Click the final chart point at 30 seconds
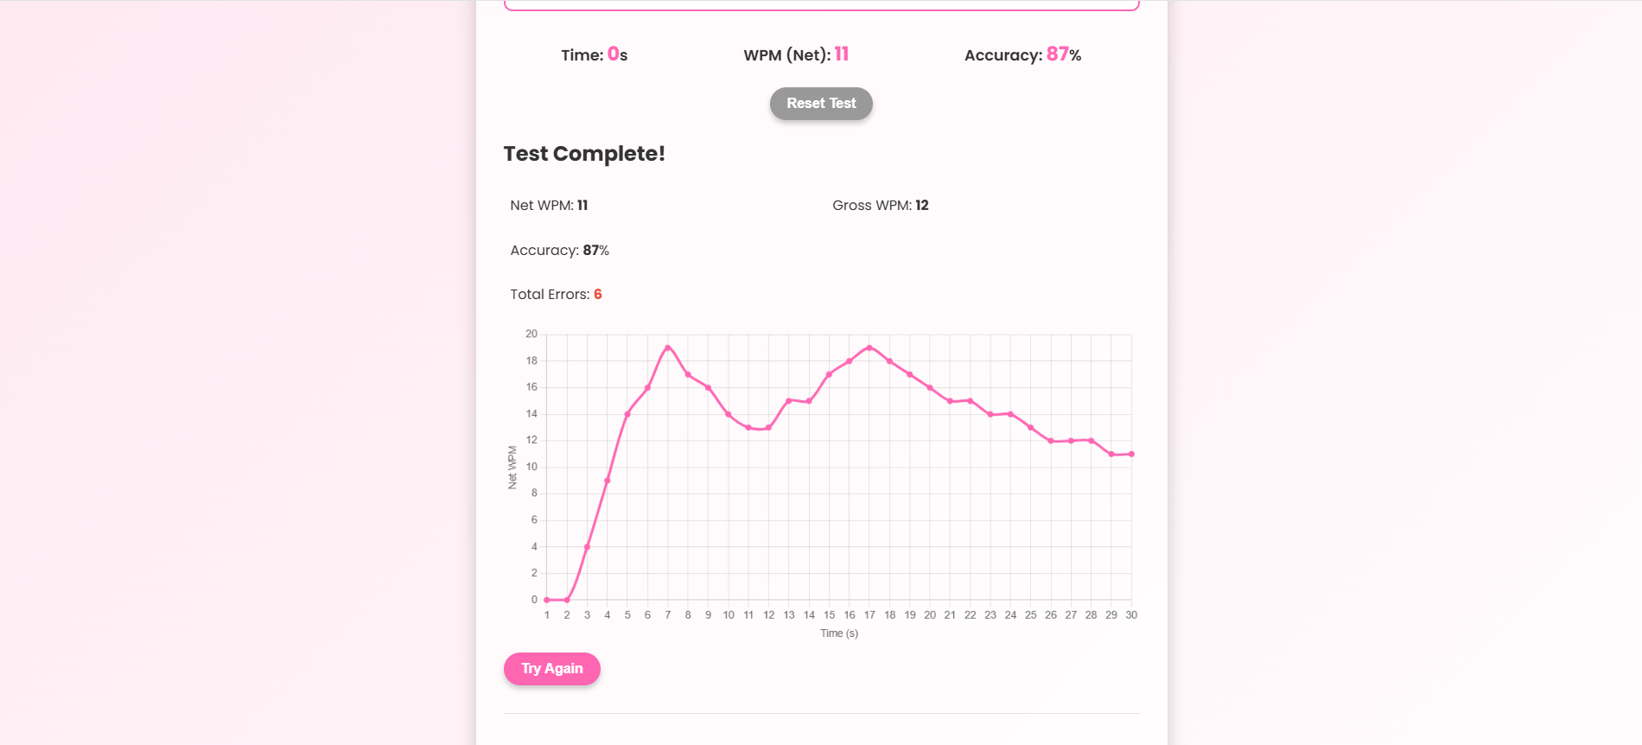The width and height of the screenshot is (1642, 745). [1131, 454]
